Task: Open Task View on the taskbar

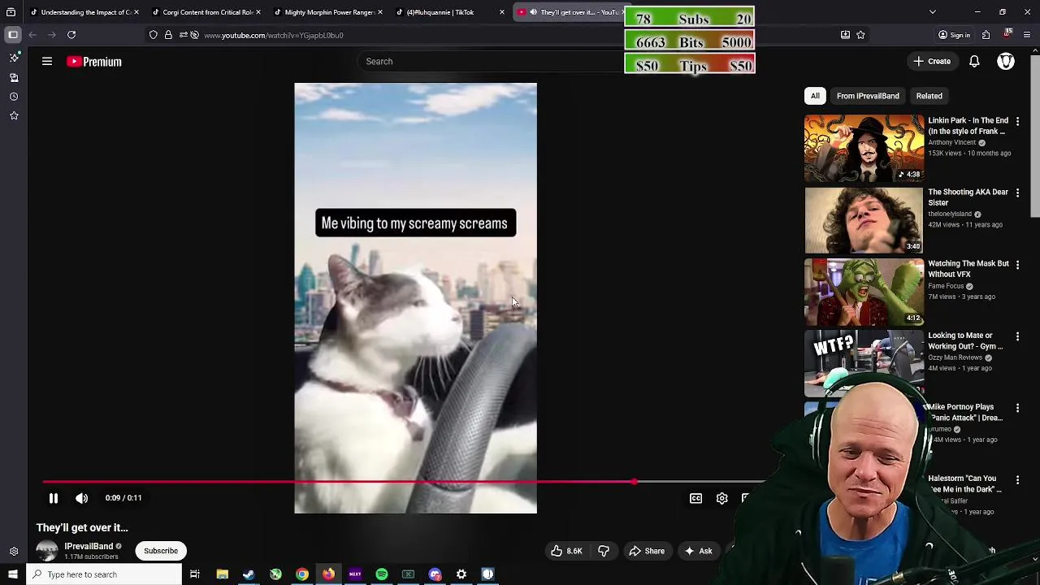Action: tap(195, 574)
